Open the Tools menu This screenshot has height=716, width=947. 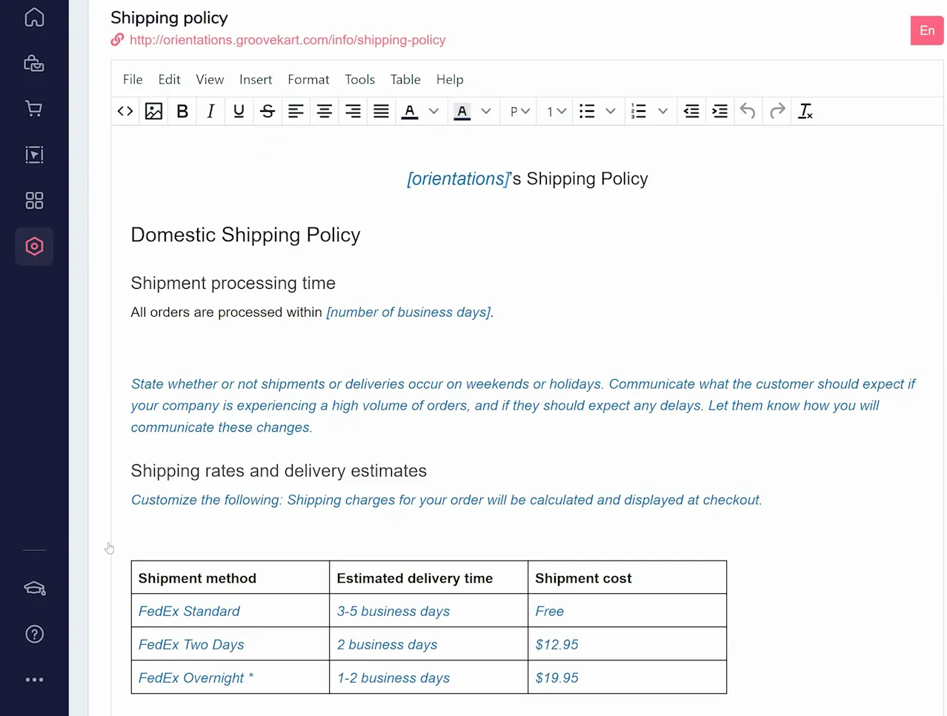(359, 79)
